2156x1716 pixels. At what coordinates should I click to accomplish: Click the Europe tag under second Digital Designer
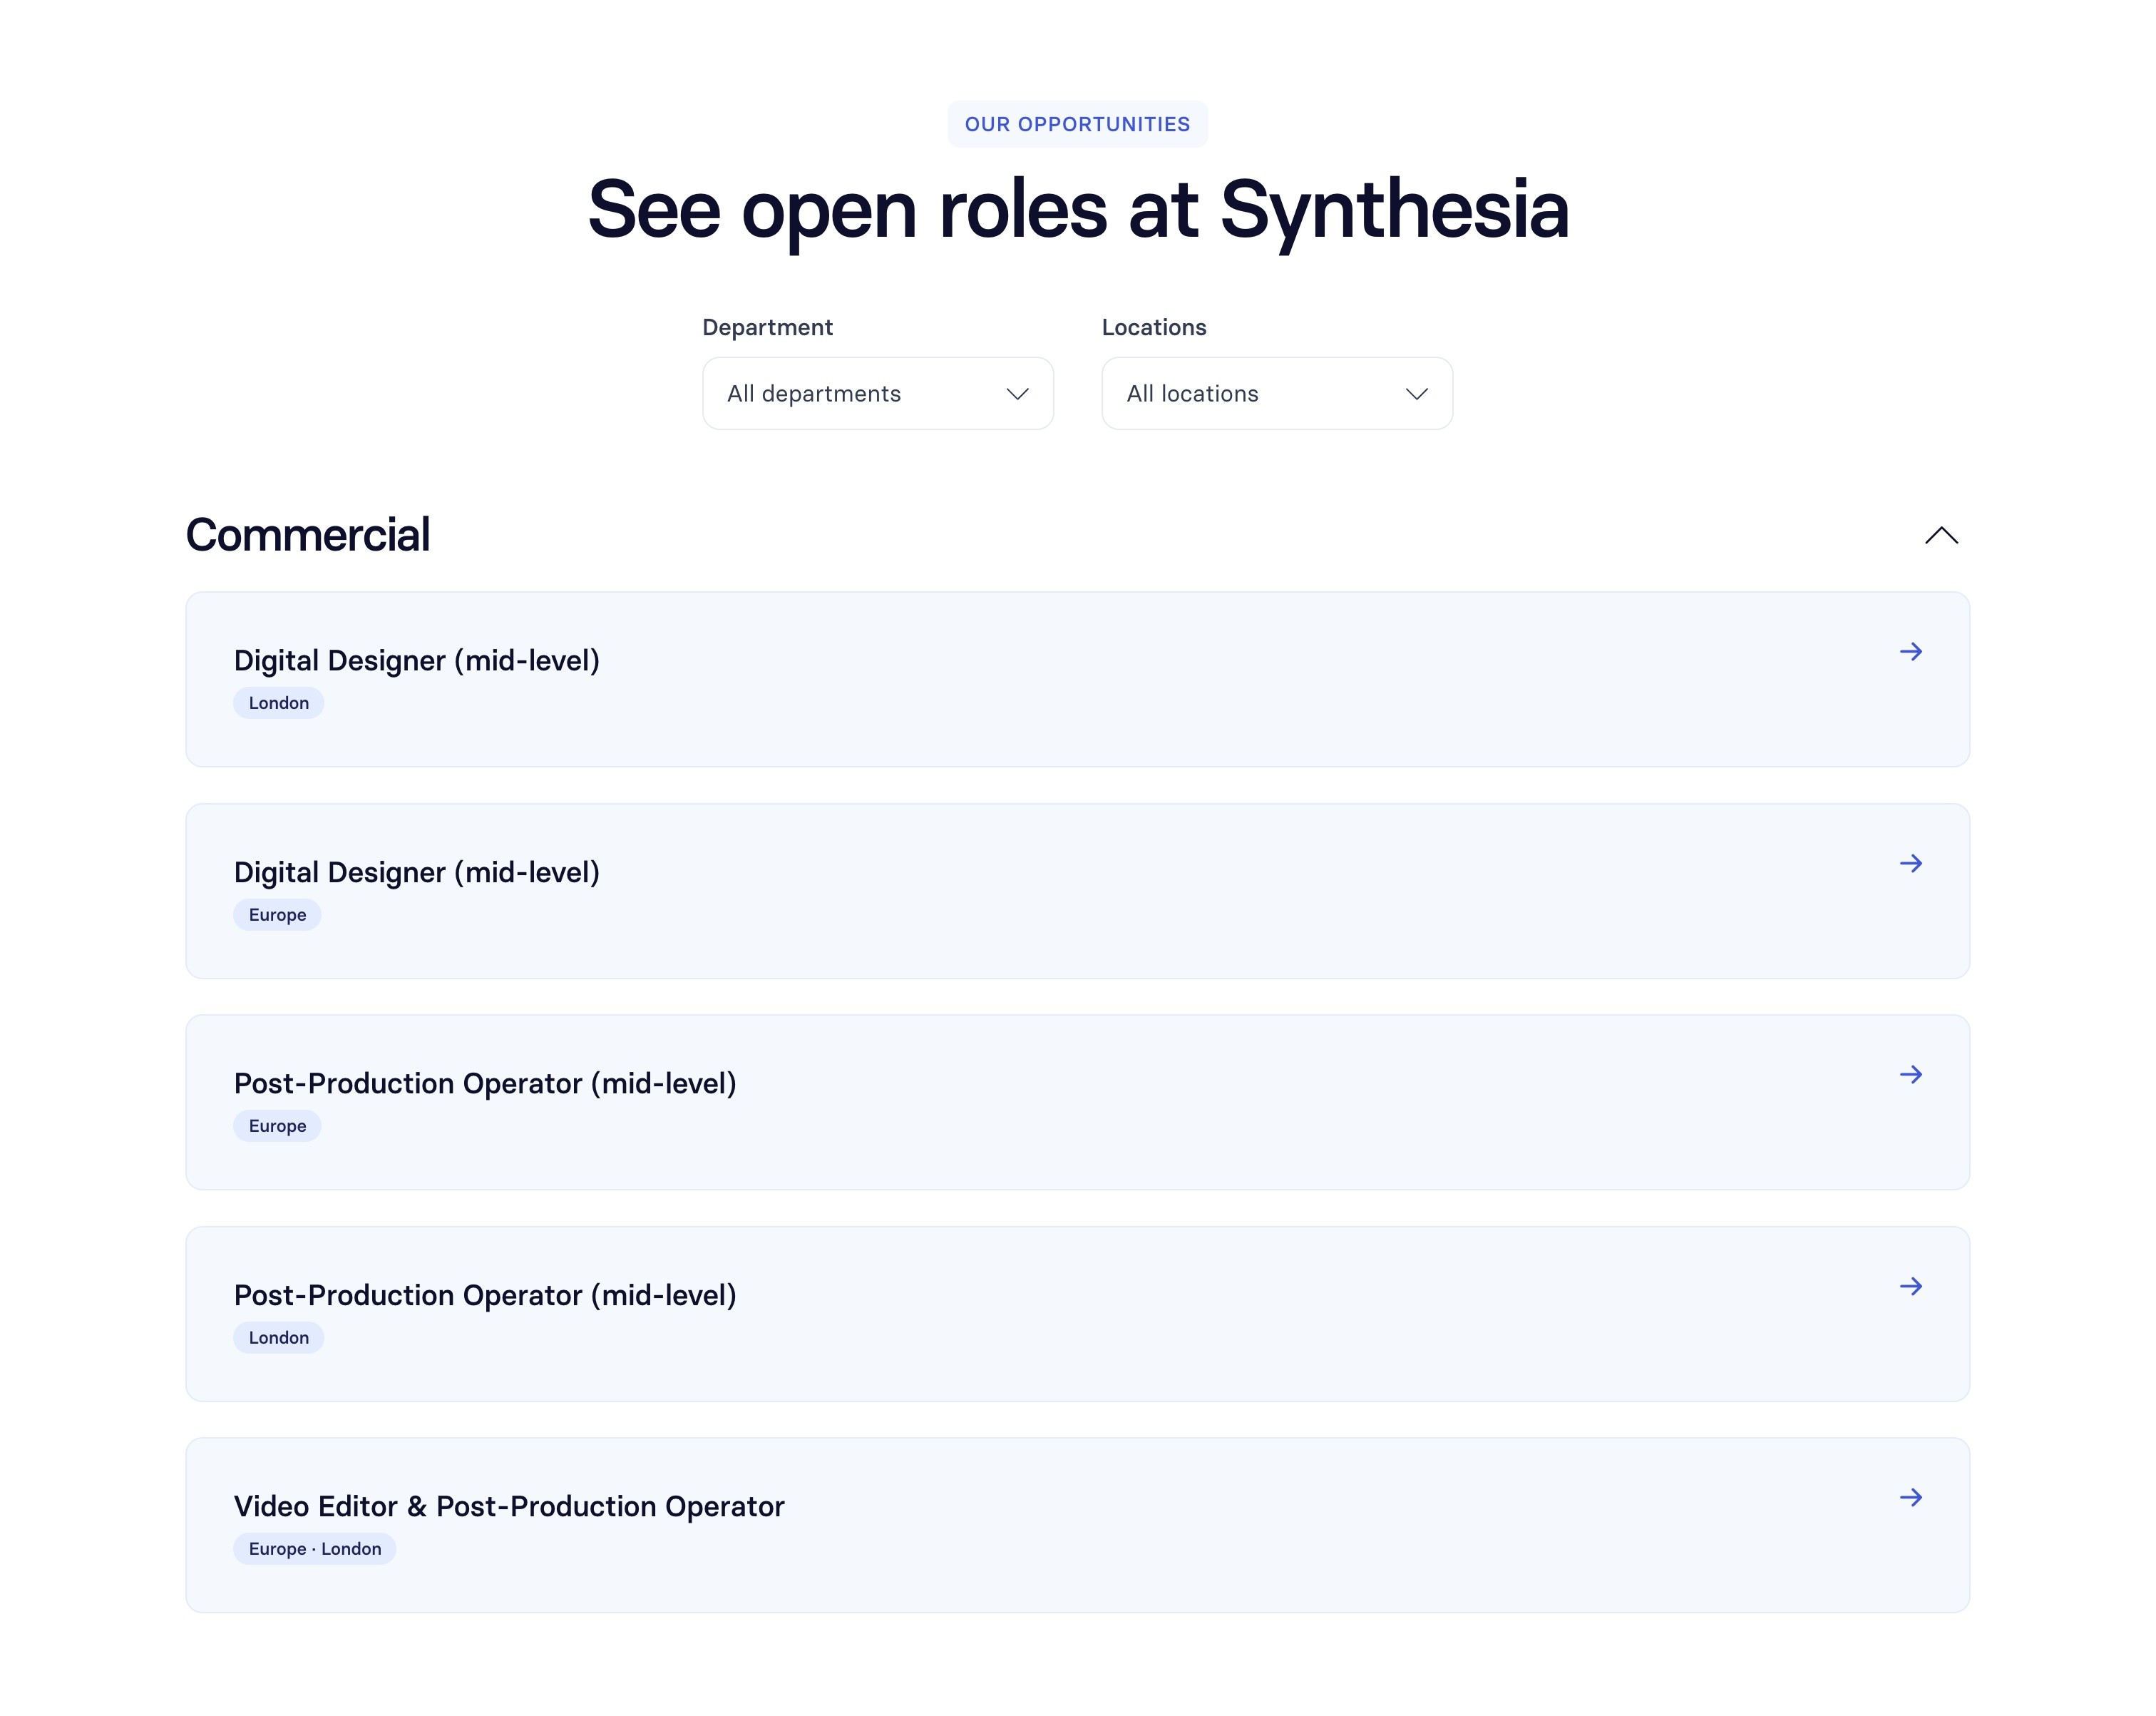click(277, 914)
